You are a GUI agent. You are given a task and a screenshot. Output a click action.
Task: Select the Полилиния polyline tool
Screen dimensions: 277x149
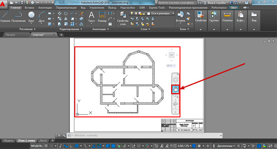tap(19, 17)
